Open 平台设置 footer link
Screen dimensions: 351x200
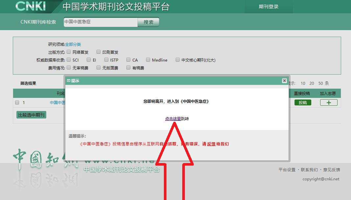click(287, 170)
